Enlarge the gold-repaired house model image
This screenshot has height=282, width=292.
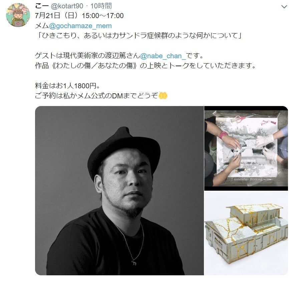click(x=246, y=233)
